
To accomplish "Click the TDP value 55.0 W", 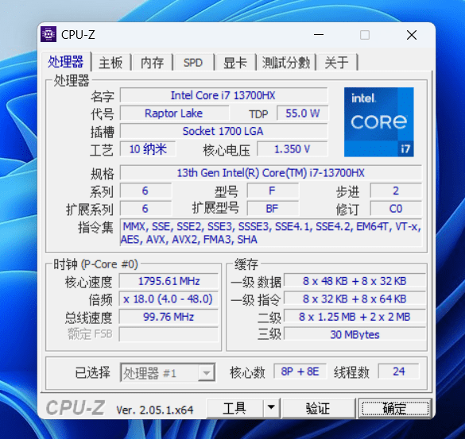I will (x=303, y=114).
